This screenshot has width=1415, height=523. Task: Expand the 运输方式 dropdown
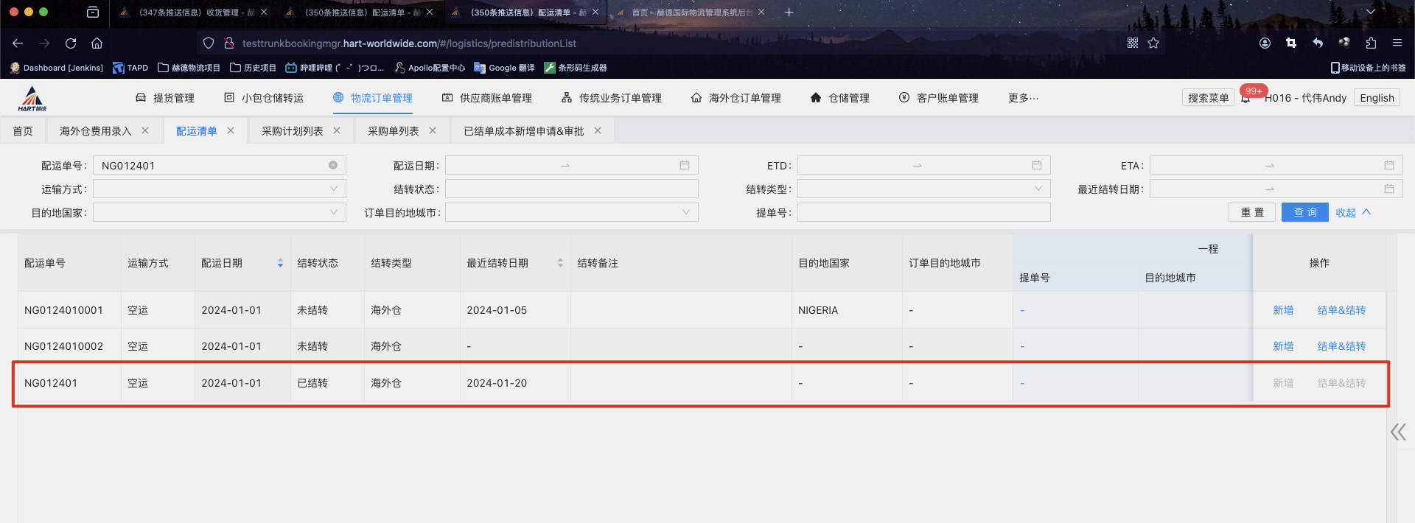point(219,189)
